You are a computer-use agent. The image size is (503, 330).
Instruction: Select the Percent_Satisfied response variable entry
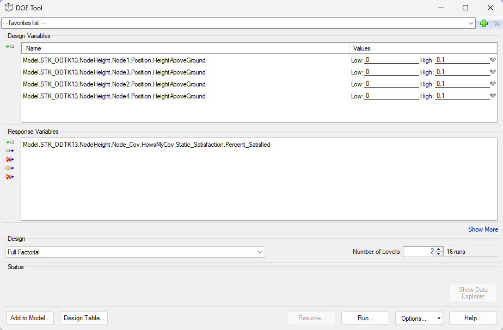(x=146, y=145)
